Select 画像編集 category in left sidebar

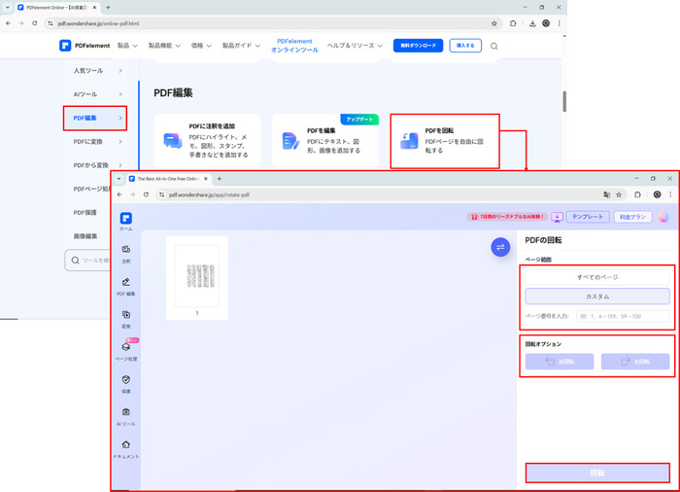coord(85,236)
